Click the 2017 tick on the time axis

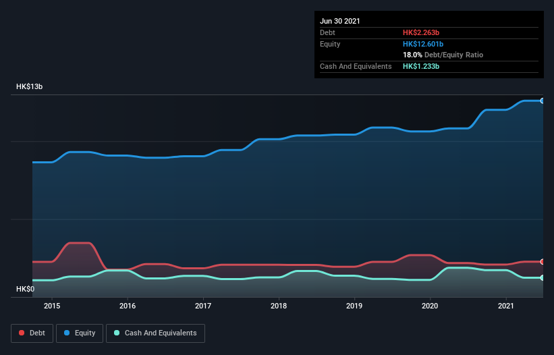(x=203, y=306)
